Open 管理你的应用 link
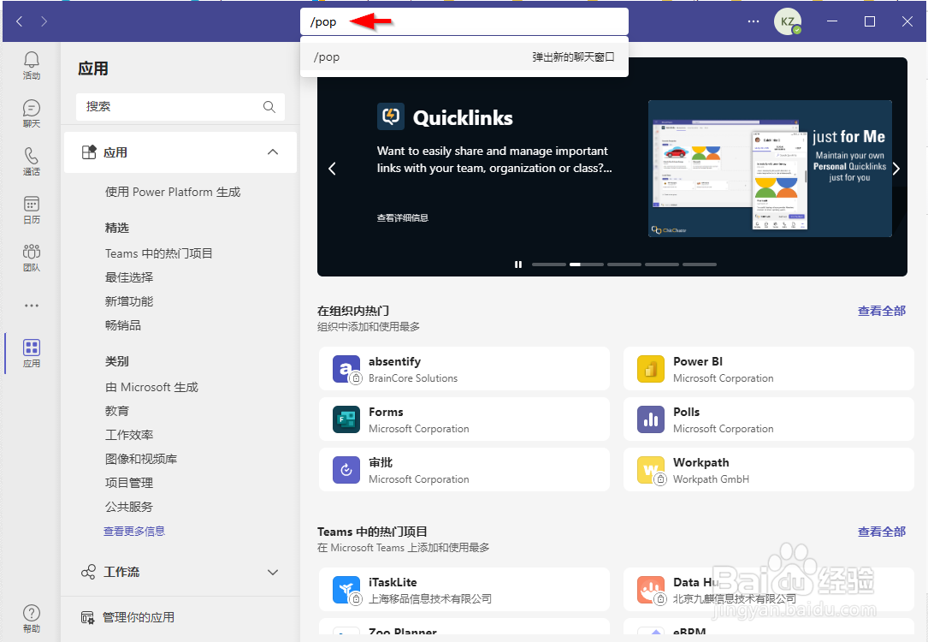Viewport: 928px width, 642px height. (139, 618)
